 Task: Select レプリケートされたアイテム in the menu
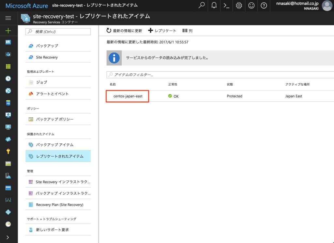click(x=58, y=156)
